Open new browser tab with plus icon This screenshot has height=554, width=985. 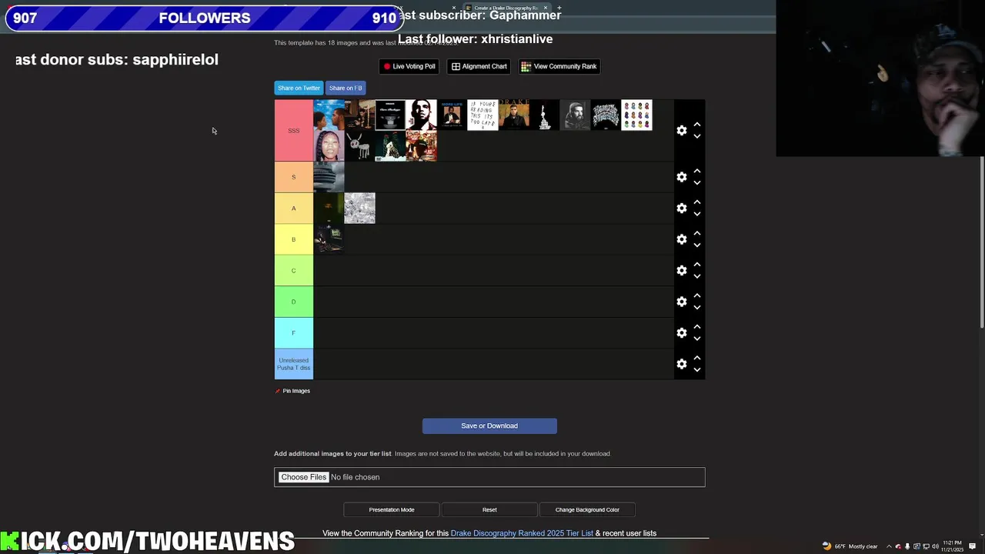(559, 8)
